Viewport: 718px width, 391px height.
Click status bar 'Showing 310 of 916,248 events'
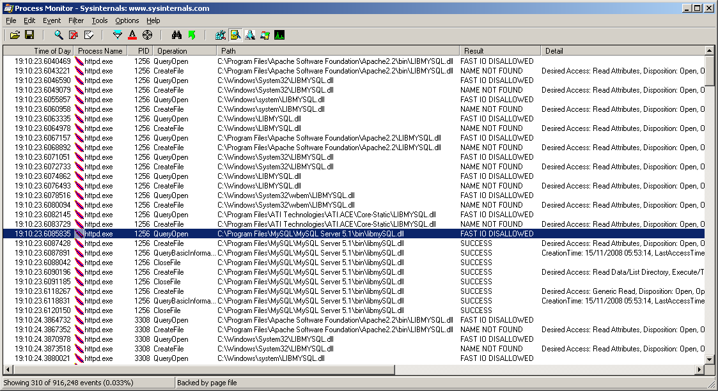68,383
